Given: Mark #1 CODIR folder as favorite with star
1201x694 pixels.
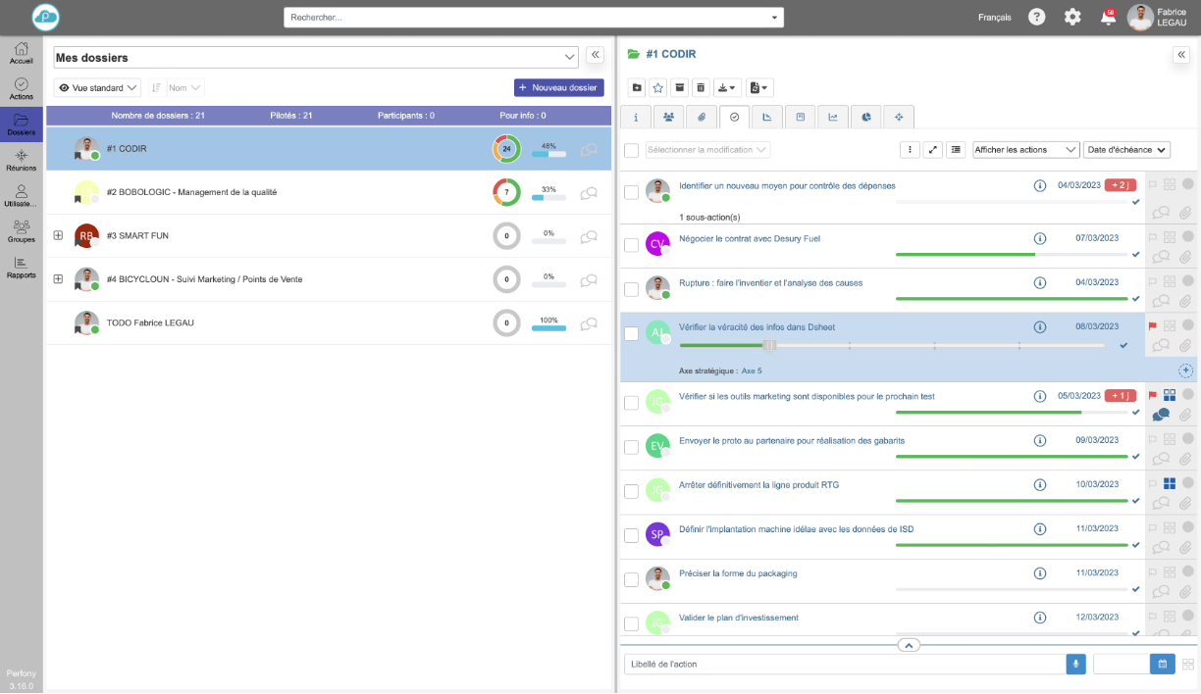Looking at the screenshot, I should [x=658, y=87].
